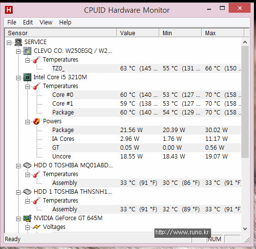This screenshot has height=249, width=256.
Task: Click the SERVICE computer icon
Action: pyautogui.click(x=18, y=42)
